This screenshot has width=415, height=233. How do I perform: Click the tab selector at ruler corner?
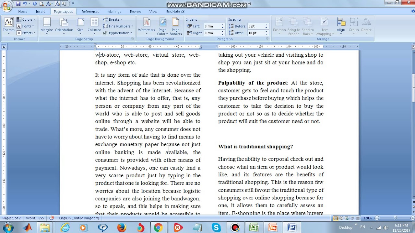click(4, 47)
